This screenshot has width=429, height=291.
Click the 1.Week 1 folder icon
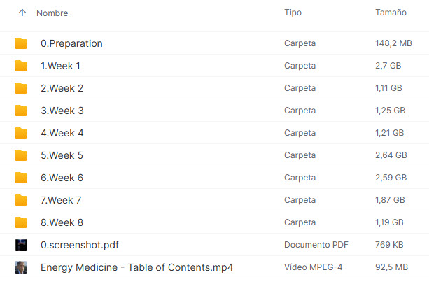click(x=21, y=66)
